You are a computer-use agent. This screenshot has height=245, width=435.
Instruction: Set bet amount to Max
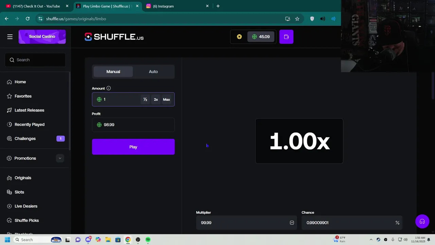pos(167,99)
